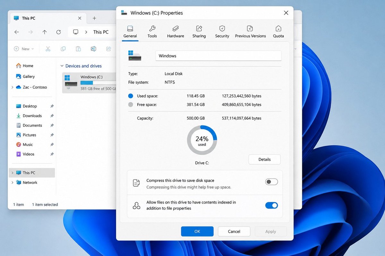Unpin Desktop using its pin icon
Screen dimensions: 385x256
(x=52, y=106)
